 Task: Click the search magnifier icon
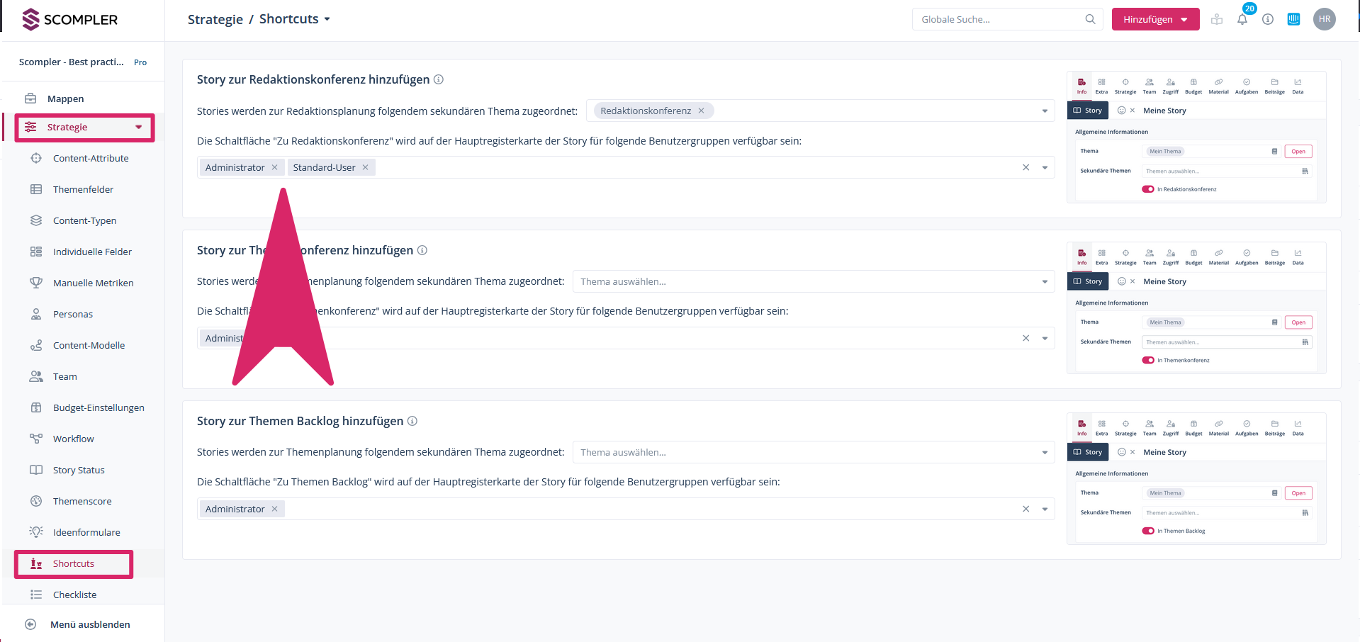click(x=1090, y=19)
